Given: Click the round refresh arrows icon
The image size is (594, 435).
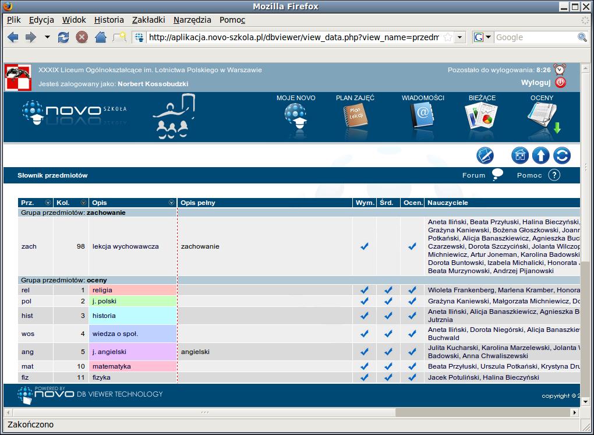Looking at the screenshot, I should point(562,155).
